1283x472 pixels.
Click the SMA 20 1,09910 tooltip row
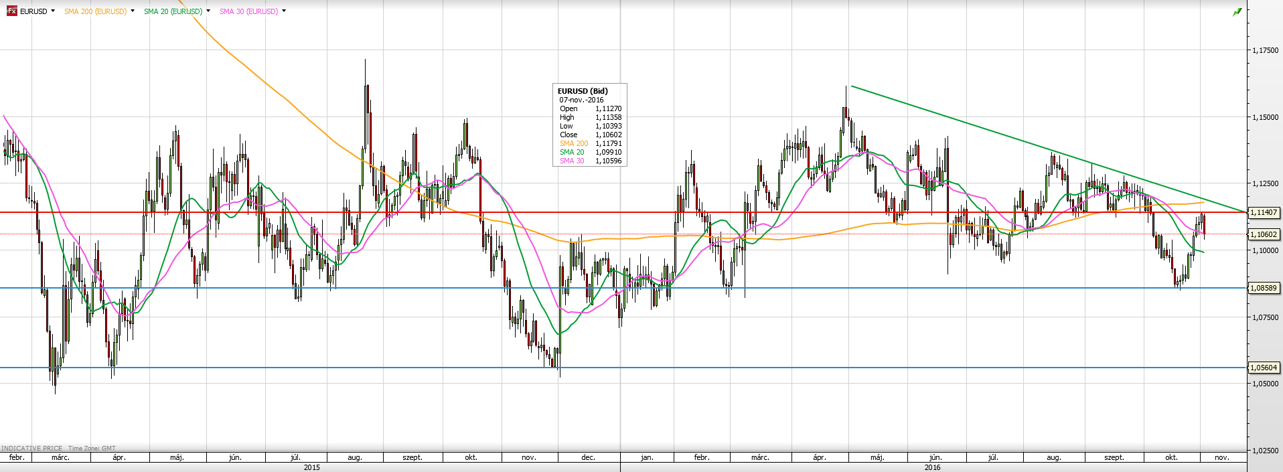pos(591,152)
